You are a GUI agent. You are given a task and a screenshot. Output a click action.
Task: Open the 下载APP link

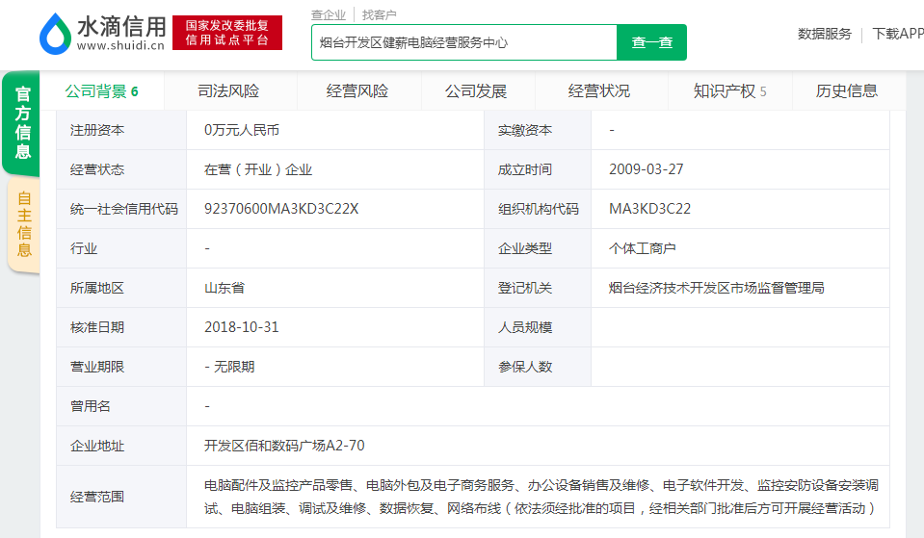pyautogui.click(x=897, y=34)
